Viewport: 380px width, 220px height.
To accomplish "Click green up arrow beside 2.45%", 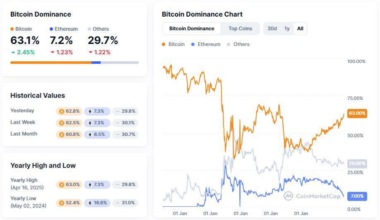I will tap(13, 52).
